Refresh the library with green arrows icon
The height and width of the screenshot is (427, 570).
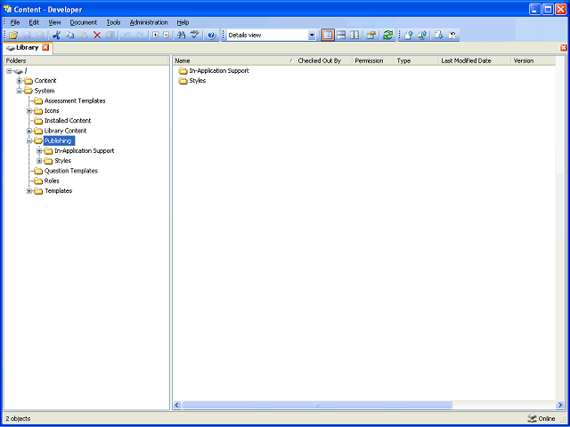tap(388, 36)
